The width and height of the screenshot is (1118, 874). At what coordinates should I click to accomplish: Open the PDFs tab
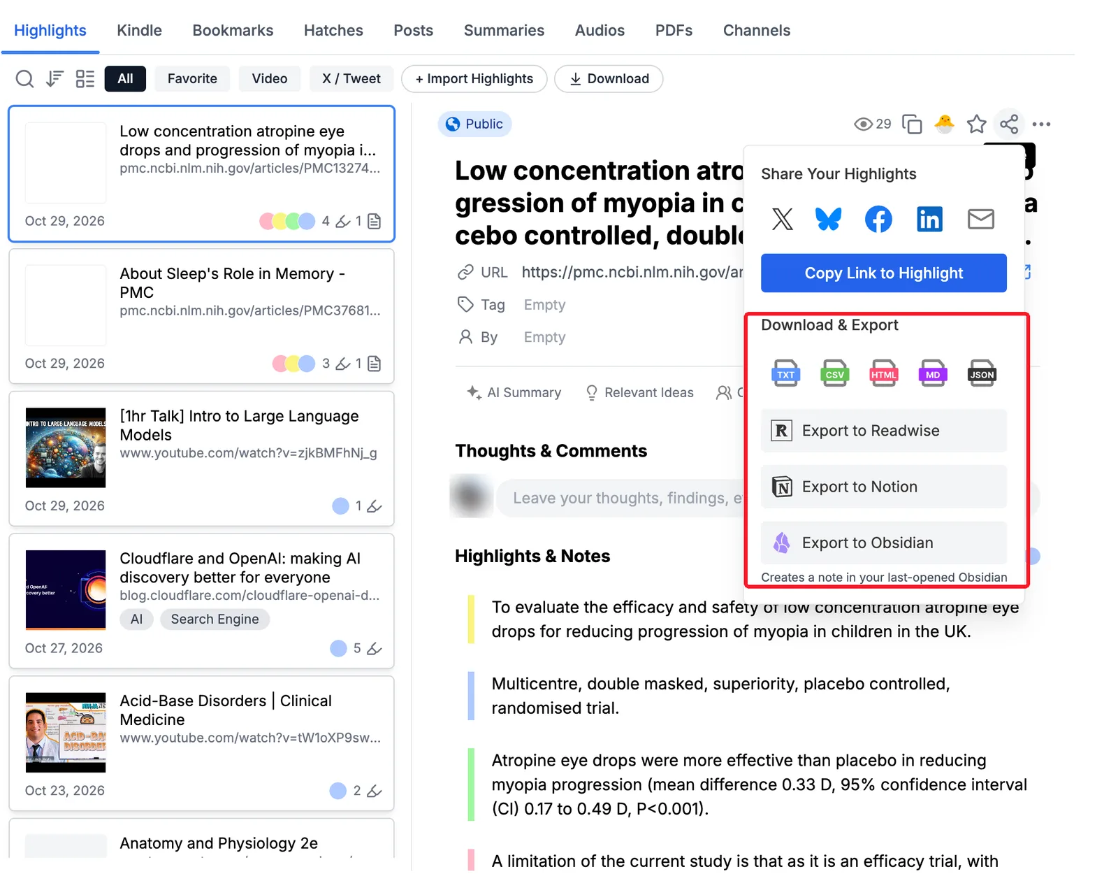pyautogui.click(x=674, y=31)
